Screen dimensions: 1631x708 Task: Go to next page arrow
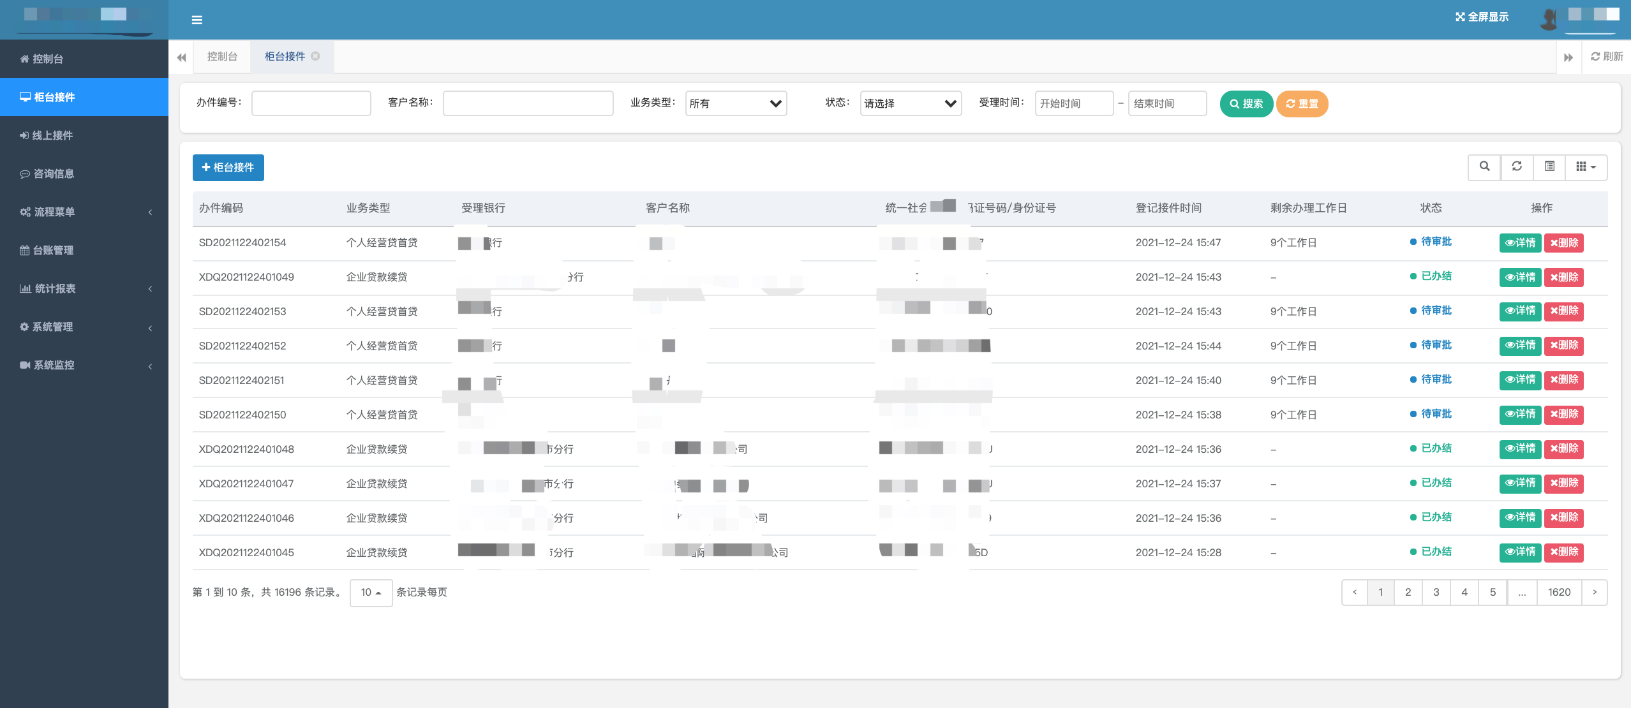[1595, 593]
